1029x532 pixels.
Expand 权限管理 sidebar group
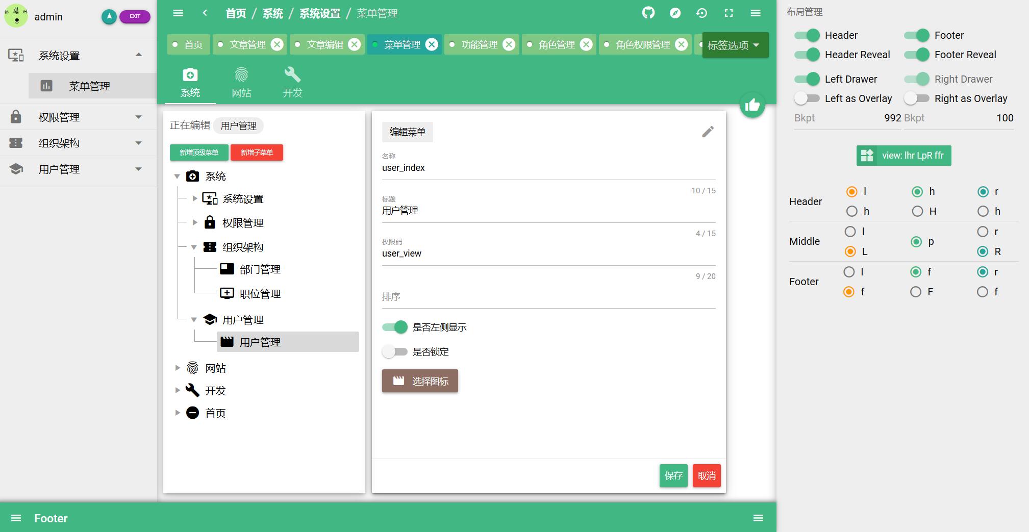coord(138,117)
